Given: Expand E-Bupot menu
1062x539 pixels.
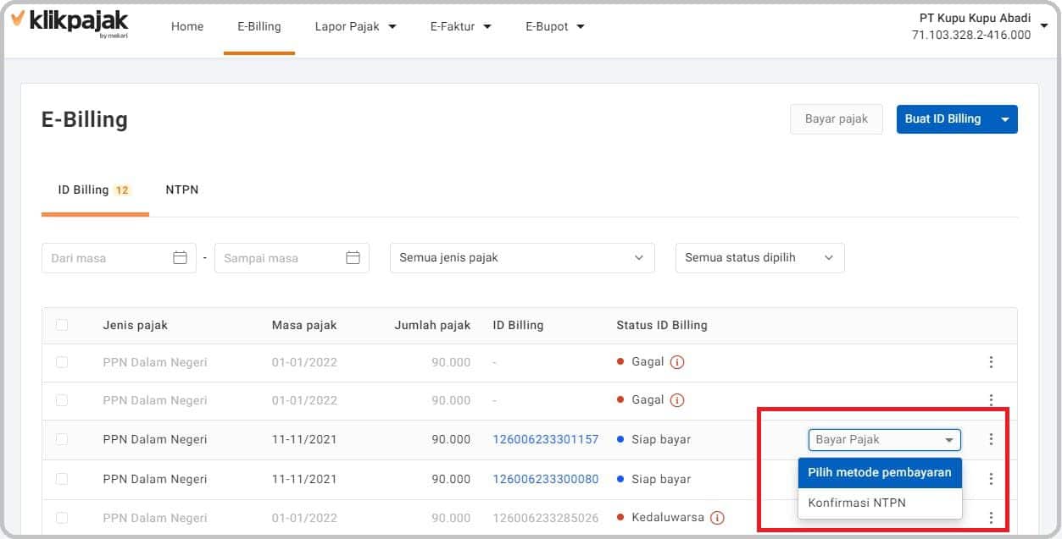Looking at the screenshot, I should [x=555, y=26].
